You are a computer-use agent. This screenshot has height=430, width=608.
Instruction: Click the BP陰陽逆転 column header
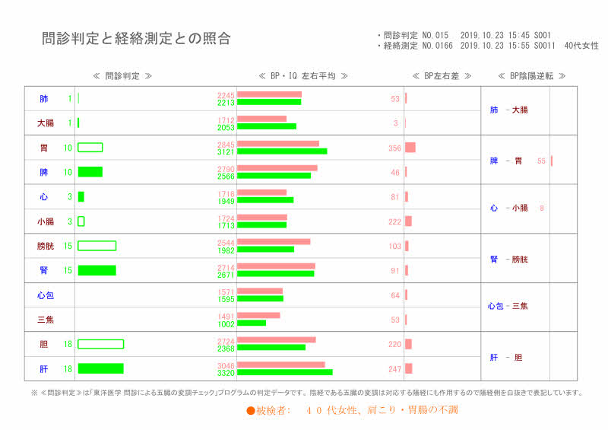point(531,76)
